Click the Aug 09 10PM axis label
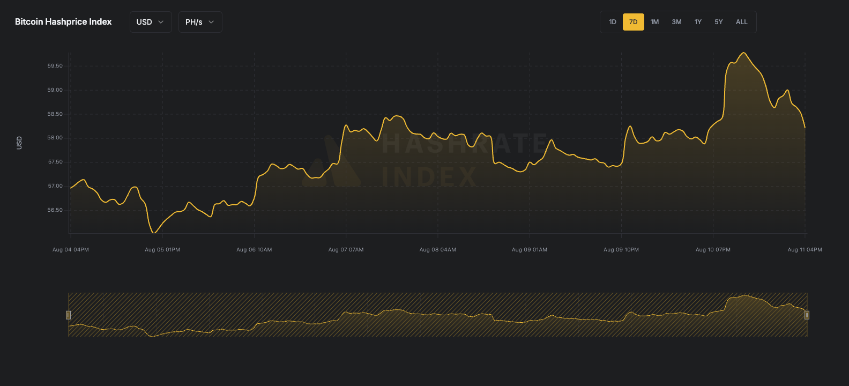The height and width of the screenshot is (386, 849). [621, 250]
